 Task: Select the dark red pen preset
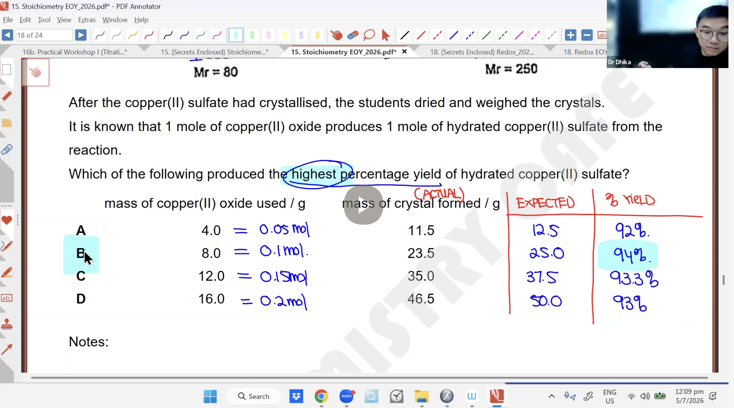tap(100, 35)
